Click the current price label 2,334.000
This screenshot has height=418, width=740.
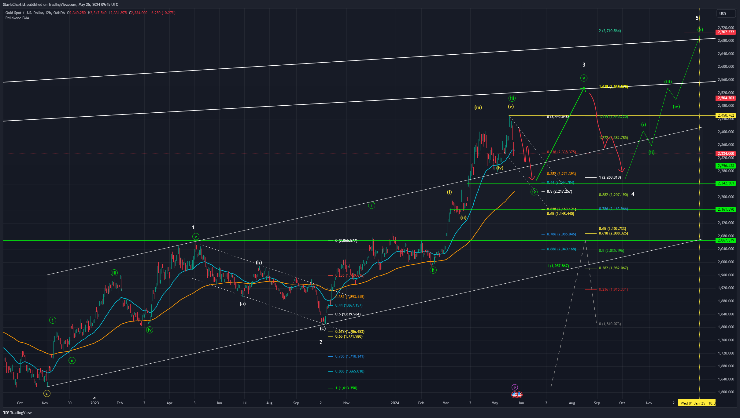click(x=726, y=154)
